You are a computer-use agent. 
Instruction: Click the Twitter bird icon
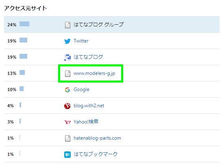(67, 41)
